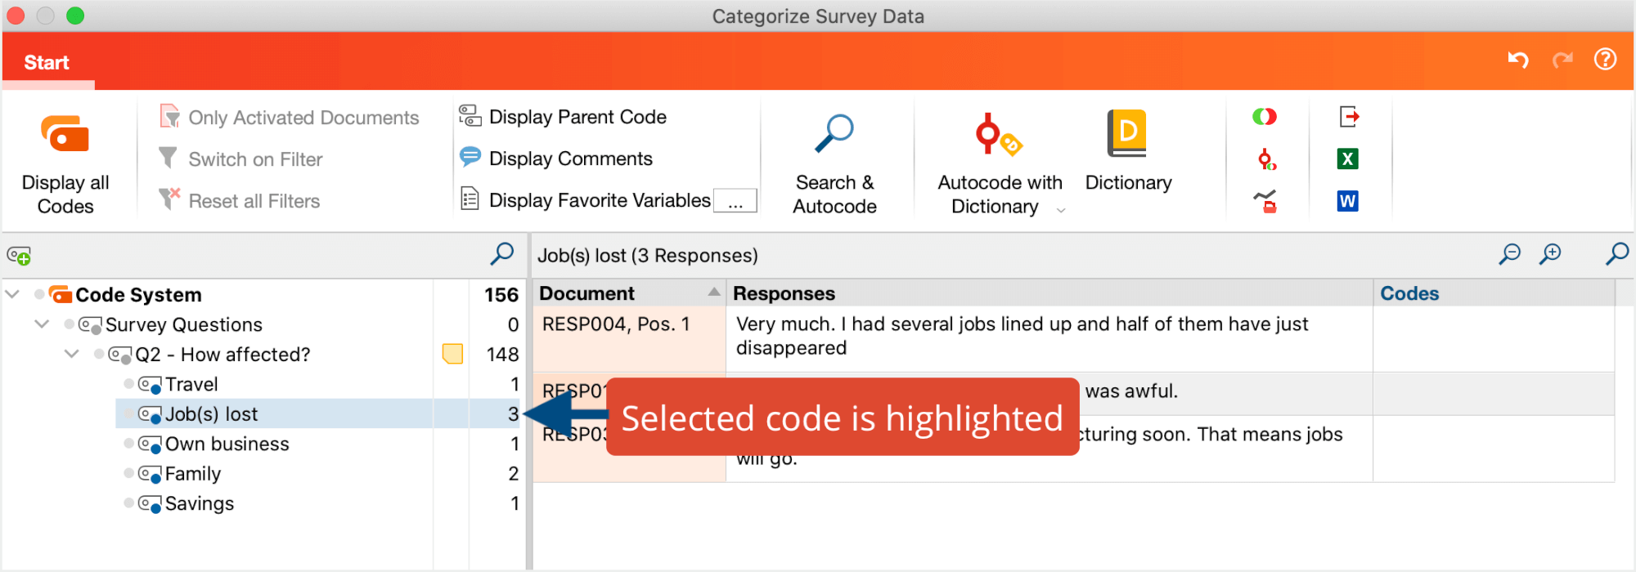Select the Start ribbon tab

[47, 62]
